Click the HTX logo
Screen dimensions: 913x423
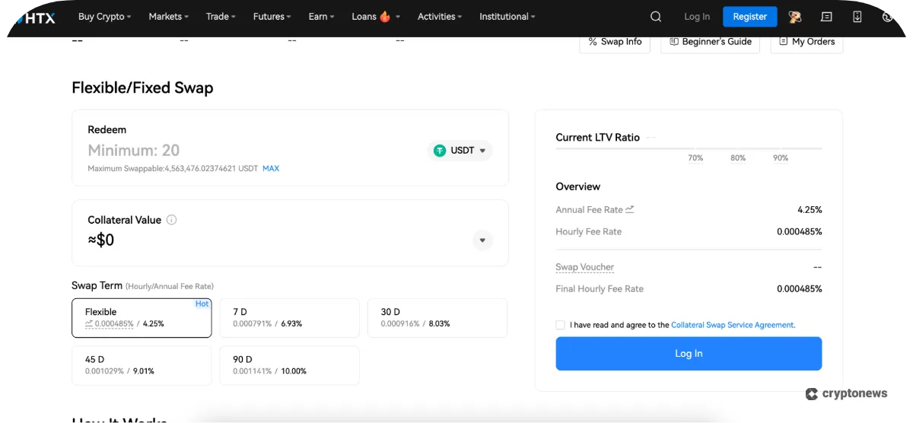(34, 17)
